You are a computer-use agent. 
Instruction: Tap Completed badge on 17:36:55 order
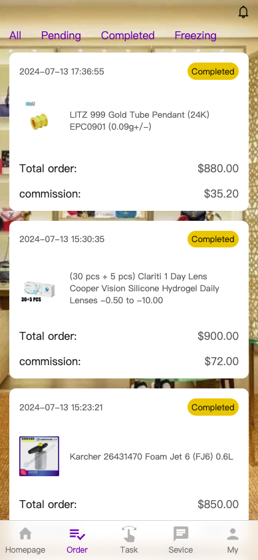[x=213, y=71]
